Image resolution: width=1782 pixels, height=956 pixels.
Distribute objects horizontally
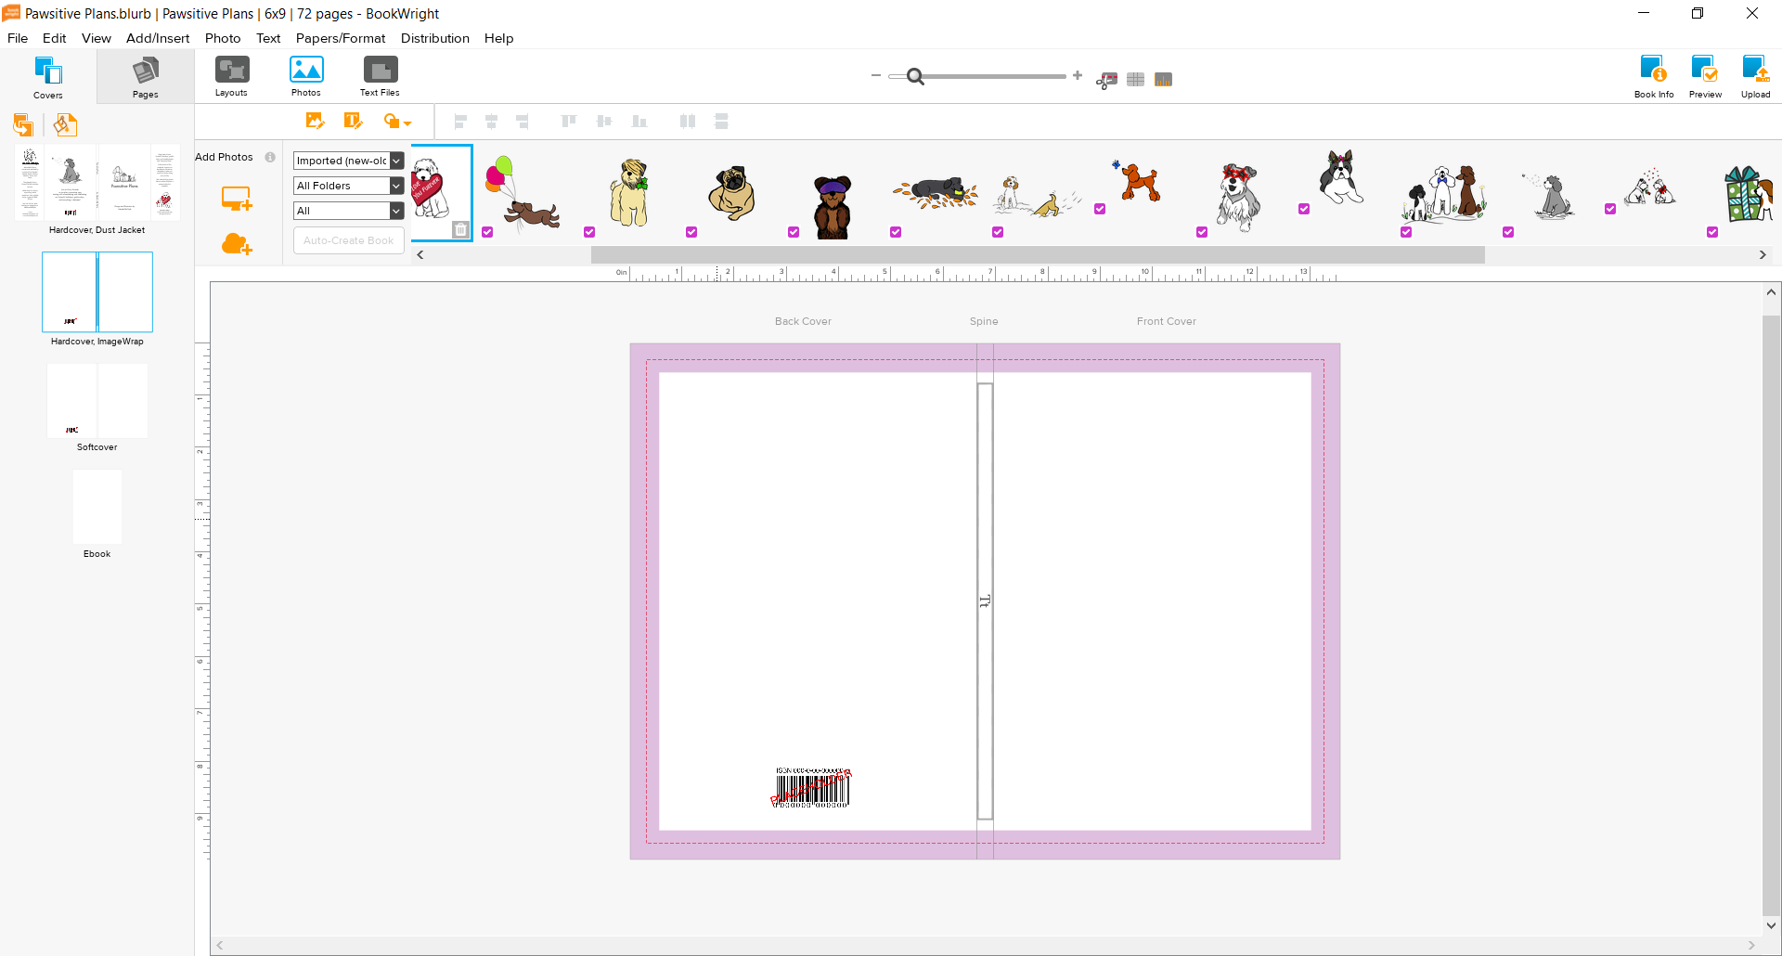point(688,122)
